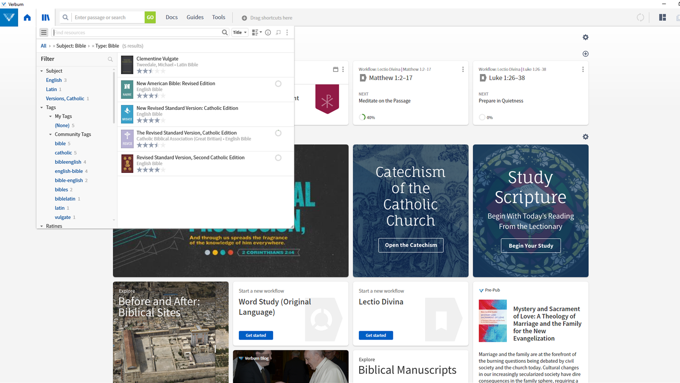Open Matthew 1:2–17 card options menu

click(463, 70)
